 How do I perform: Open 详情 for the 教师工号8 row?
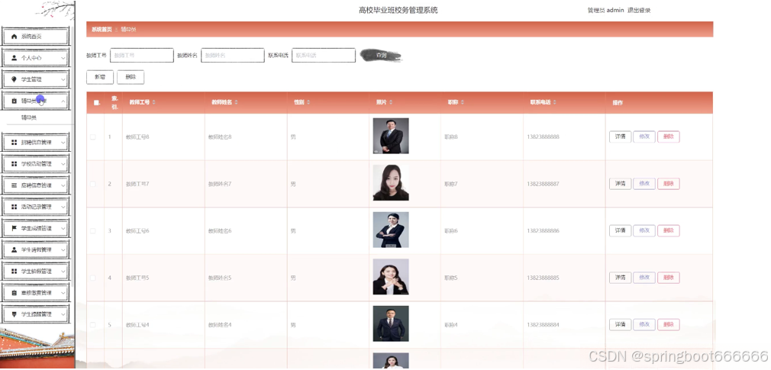tap(620, 137)
